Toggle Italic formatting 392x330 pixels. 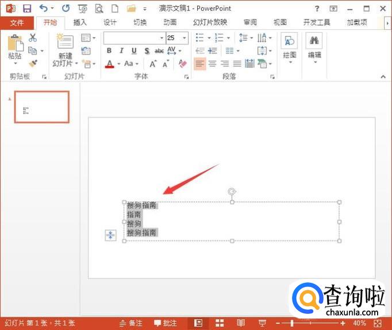coord(121,51)
